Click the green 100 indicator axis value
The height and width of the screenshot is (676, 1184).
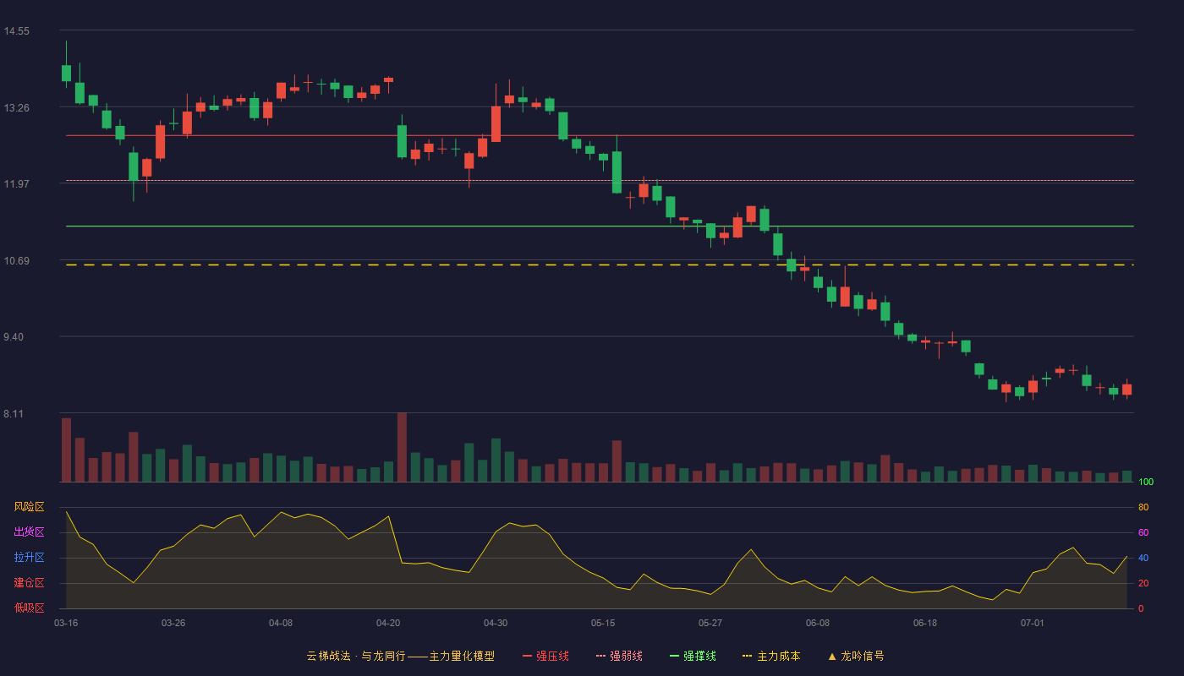[1146, 482]
